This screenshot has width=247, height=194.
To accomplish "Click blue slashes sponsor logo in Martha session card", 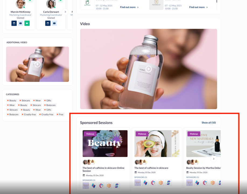I will pyautogui.click(x=197, y=183).
